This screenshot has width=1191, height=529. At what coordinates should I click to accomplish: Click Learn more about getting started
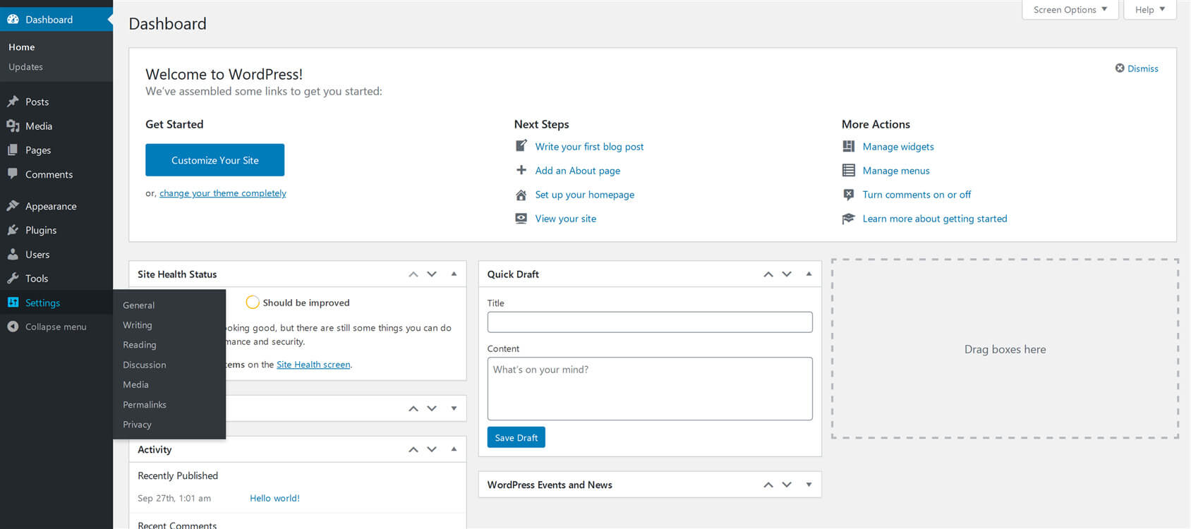(935, 219)
